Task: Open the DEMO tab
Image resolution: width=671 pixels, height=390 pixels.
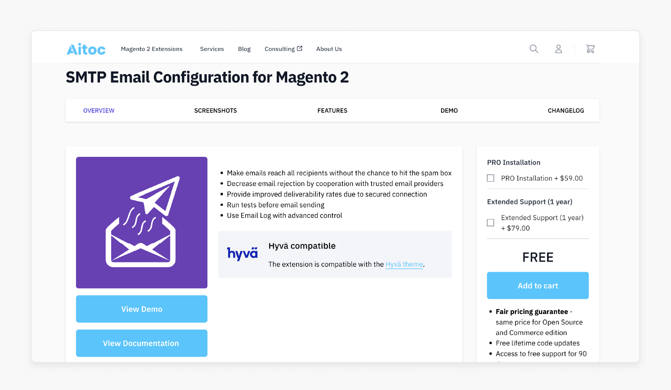Action: [449, 110]
